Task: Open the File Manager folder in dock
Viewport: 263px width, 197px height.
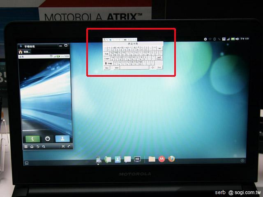Action: [152, 159]
